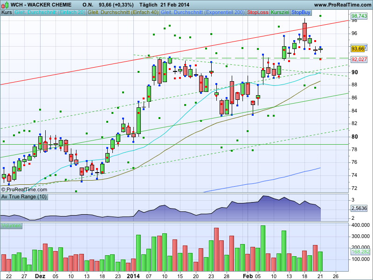Screen dimensions: 373x280
Task: Click the Kursziel legend label
Action: coord(280,13)
